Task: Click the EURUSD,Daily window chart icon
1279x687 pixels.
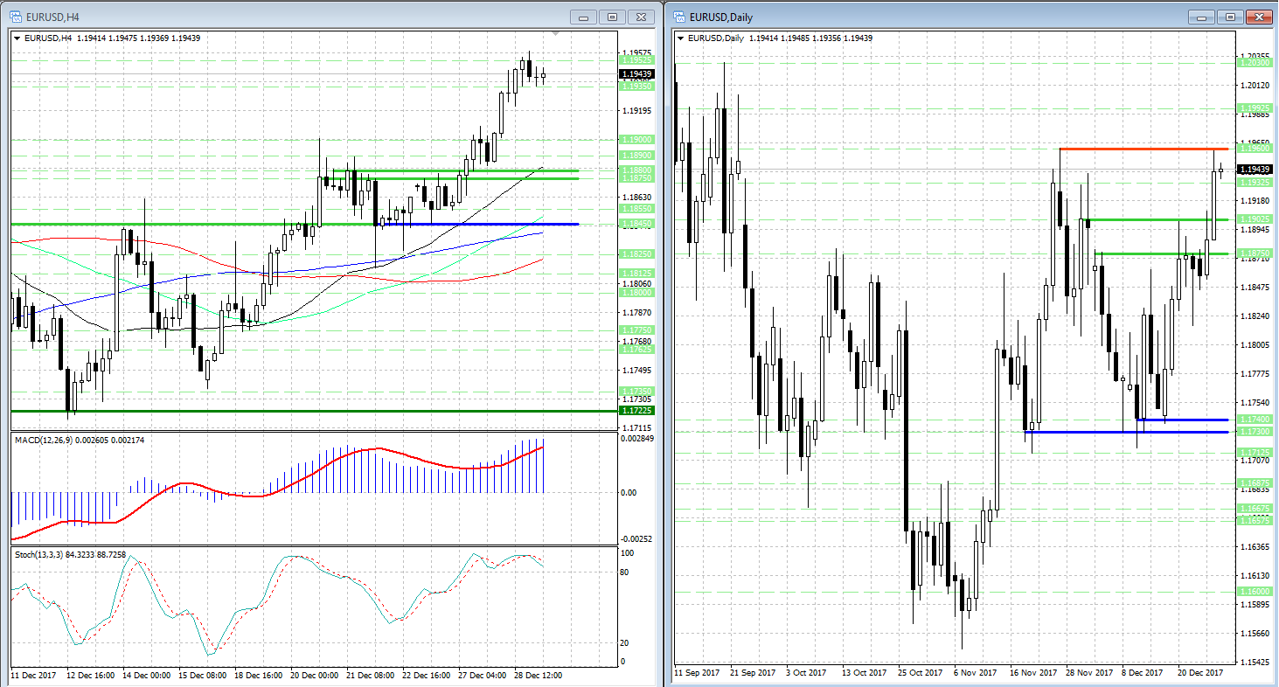Action: point(679,17)
